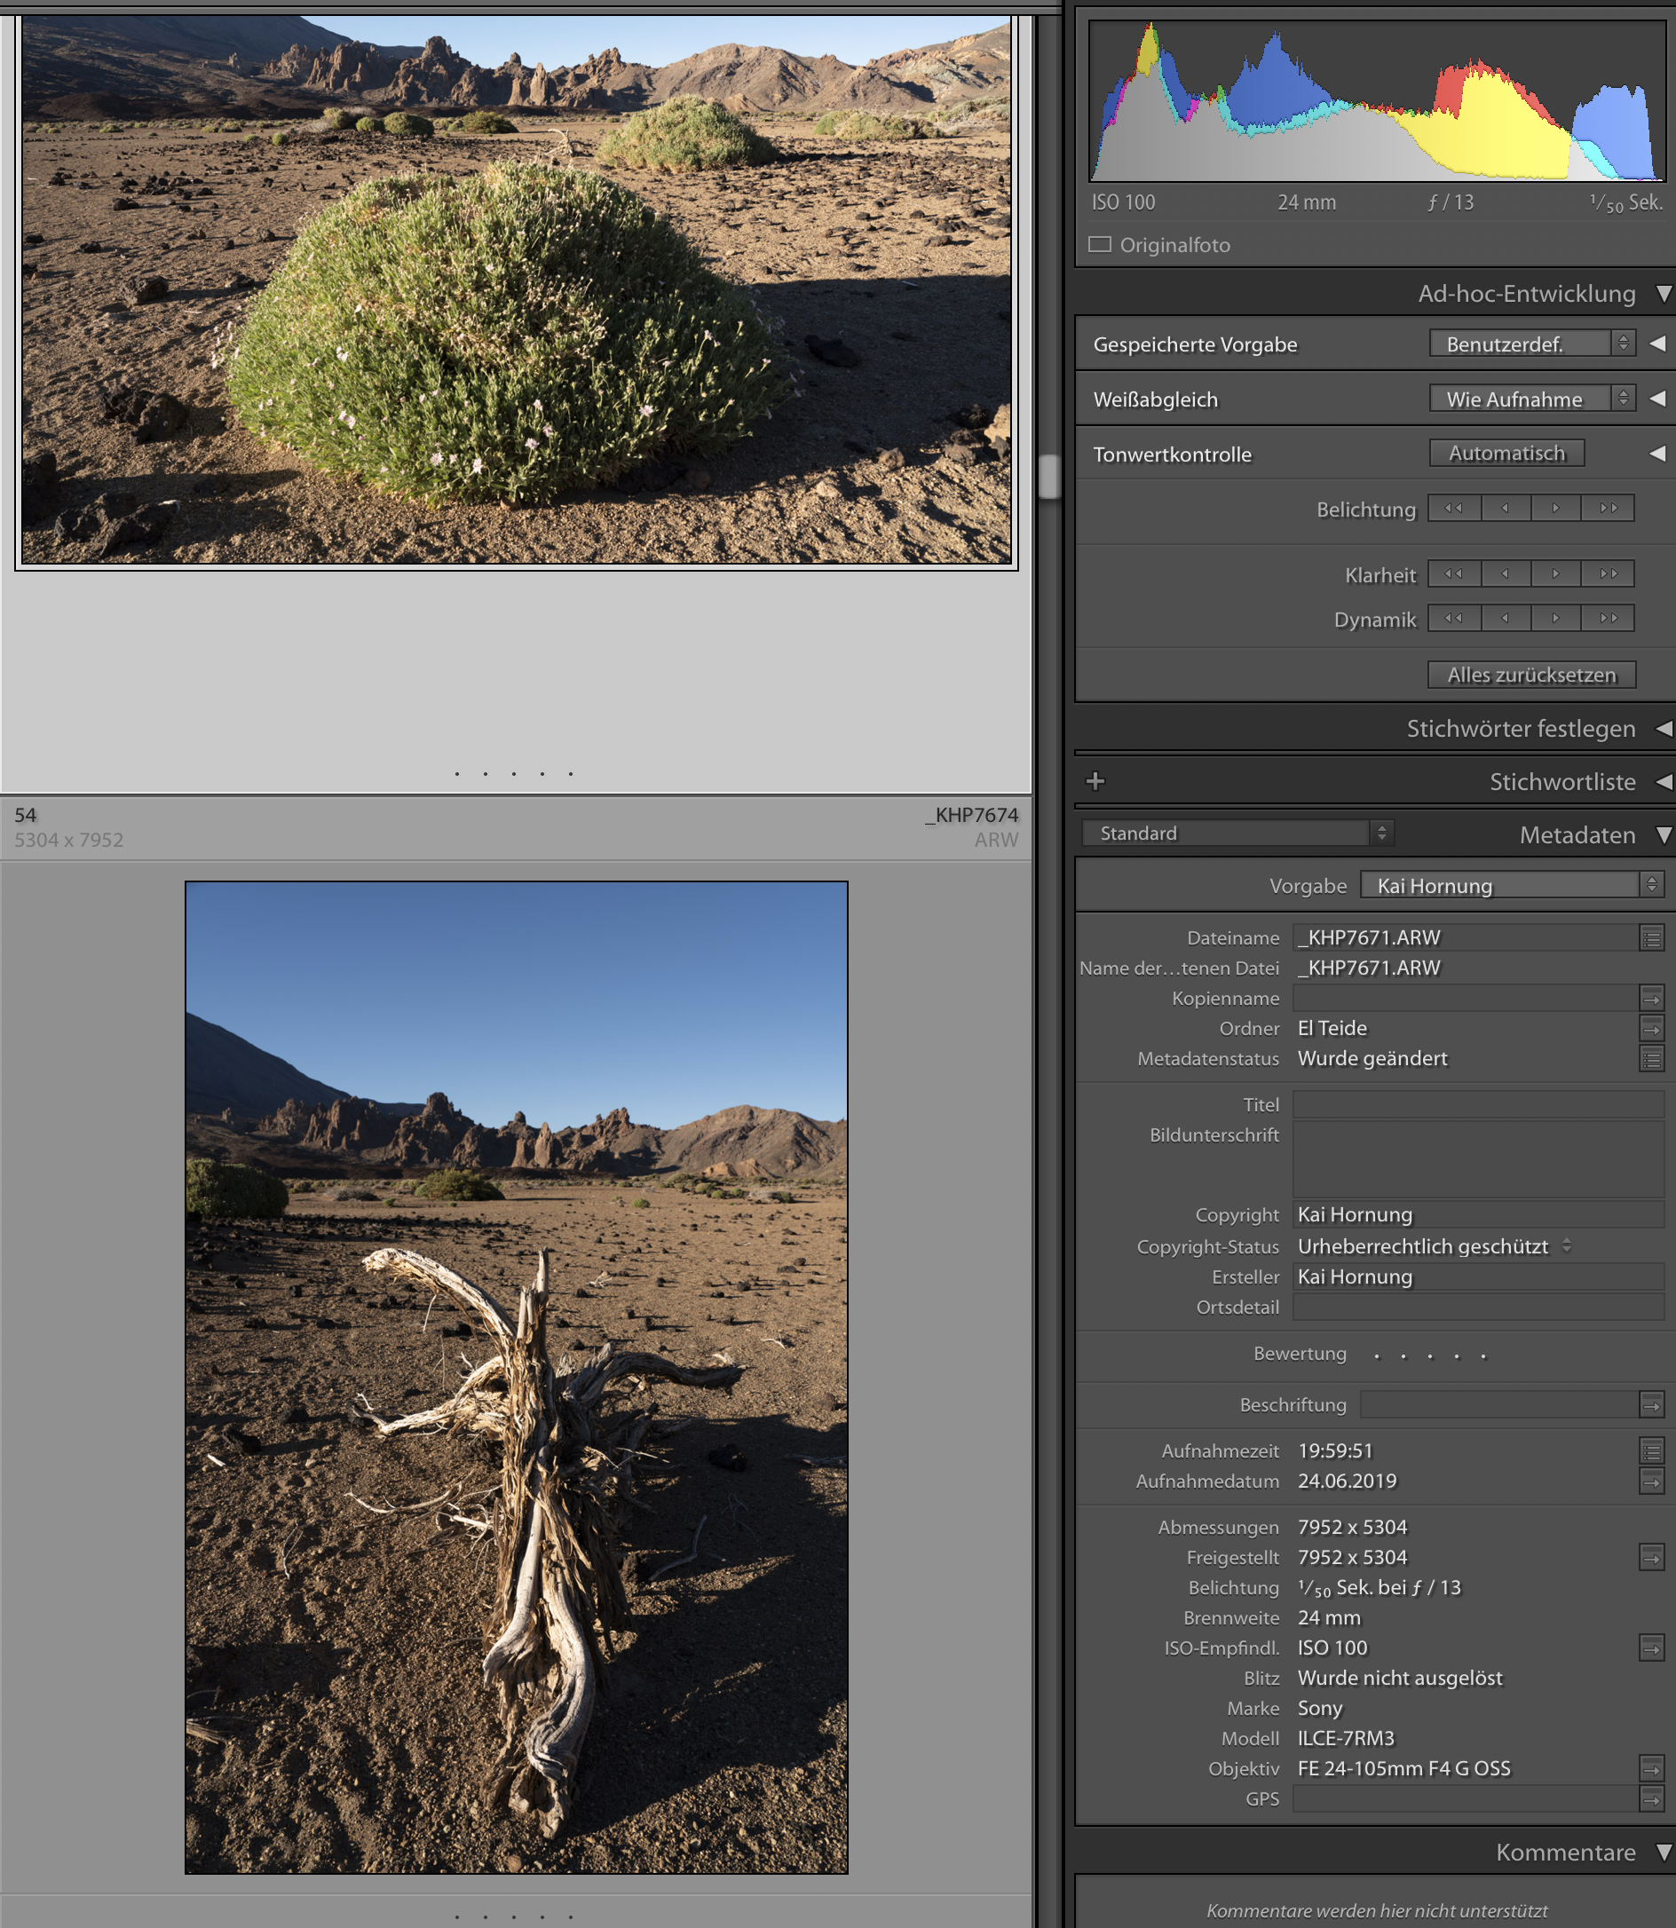This screenshot has height=1928, width=1676.
Task: Enable the Originalfoto checkbox
Action: [1100, 244]
